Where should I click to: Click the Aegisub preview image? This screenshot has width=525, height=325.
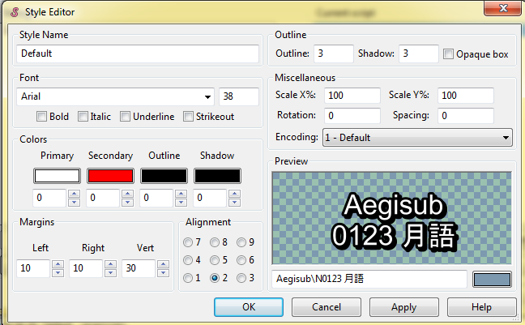point(392,218)
